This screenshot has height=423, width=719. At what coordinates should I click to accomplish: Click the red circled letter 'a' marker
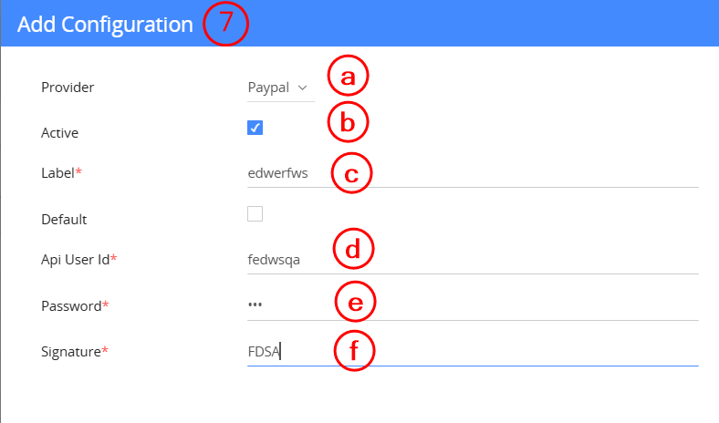pyautogui.click(x=348, y=78)
